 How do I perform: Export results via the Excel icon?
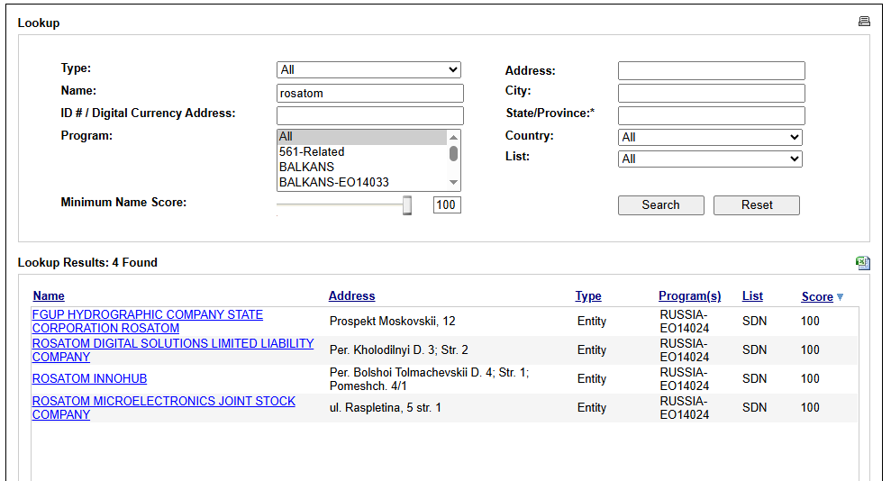pos(862,262)
